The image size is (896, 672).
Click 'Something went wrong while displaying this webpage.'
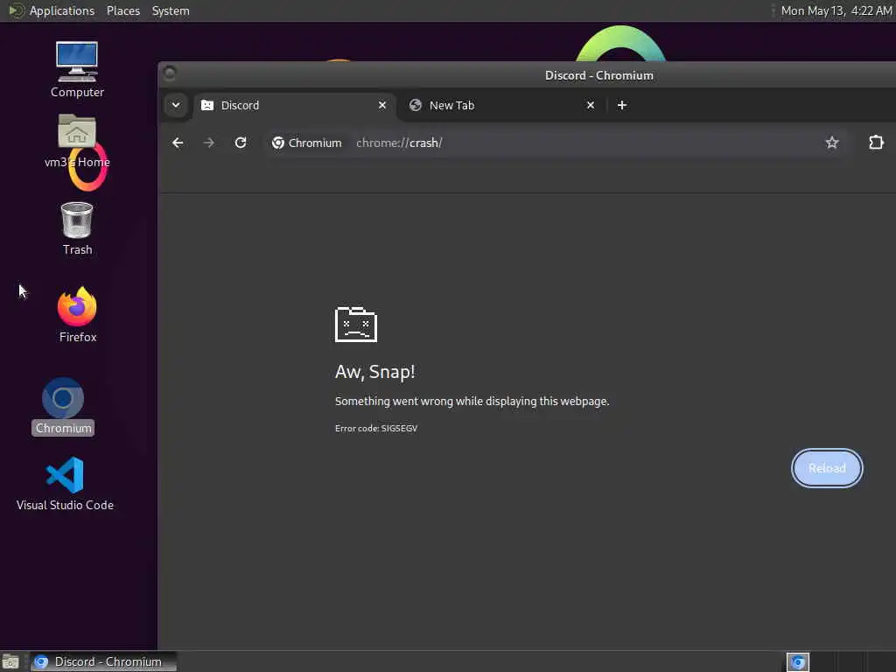[472, 401]
